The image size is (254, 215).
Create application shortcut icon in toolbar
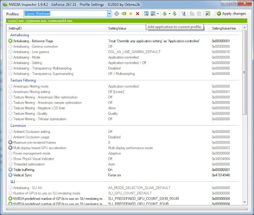(x=208, y=14)
